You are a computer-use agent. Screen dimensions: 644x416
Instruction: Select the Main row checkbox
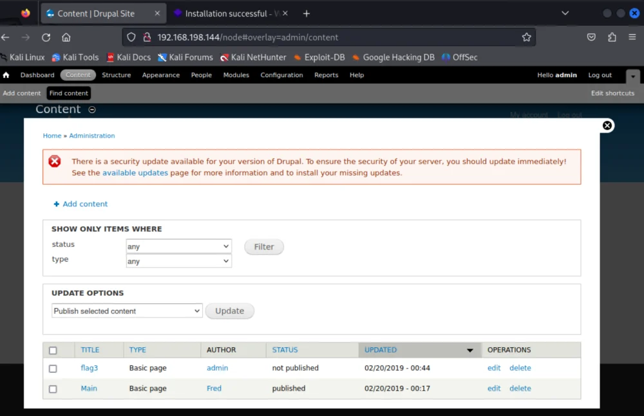[53, 389]
